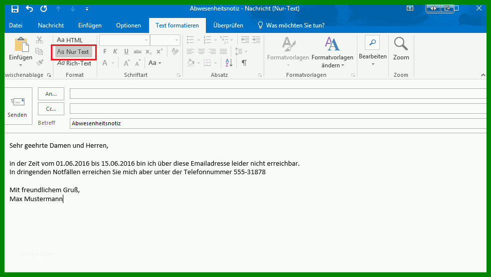Open the Schriftart dialog launcher
This screenshot has width=491, height=277.
coord(178,75)
